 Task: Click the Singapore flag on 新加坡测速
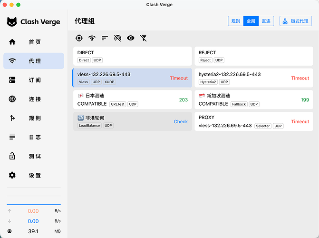point(202,96)
